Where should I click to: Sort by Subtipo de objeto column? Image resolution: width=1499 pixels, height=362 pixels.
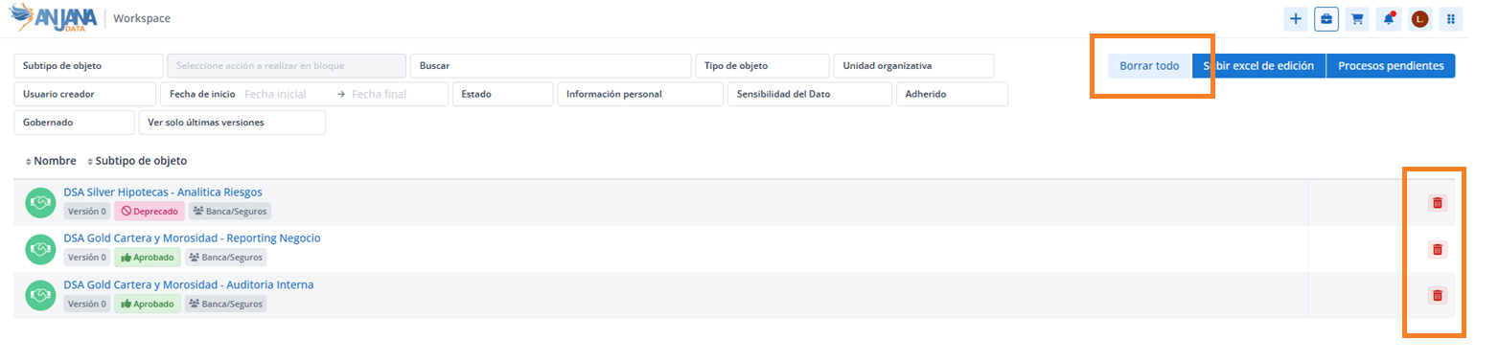[137, 161]
